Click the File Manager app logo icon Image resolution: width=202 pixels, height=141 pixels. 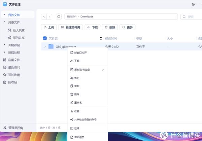point(5,4)
